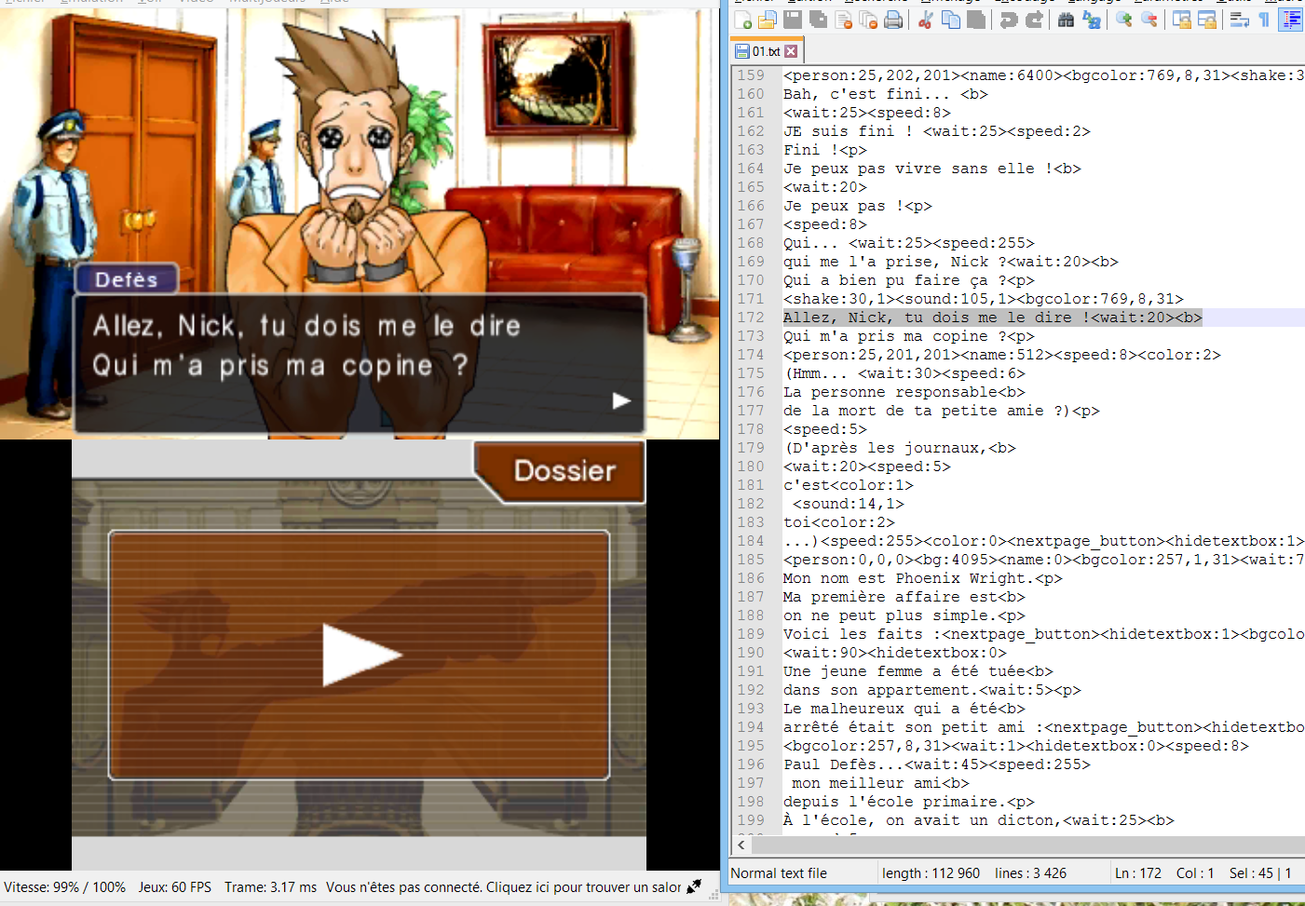
Task: Toggle Show All Characters pilcrow icon
Action: click(1265, 20)
